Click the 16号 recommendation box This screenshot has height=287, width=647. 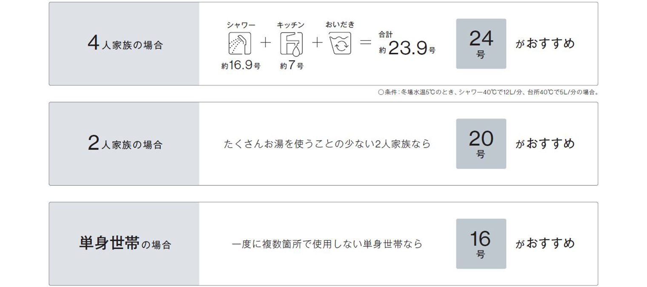[481, 244]
